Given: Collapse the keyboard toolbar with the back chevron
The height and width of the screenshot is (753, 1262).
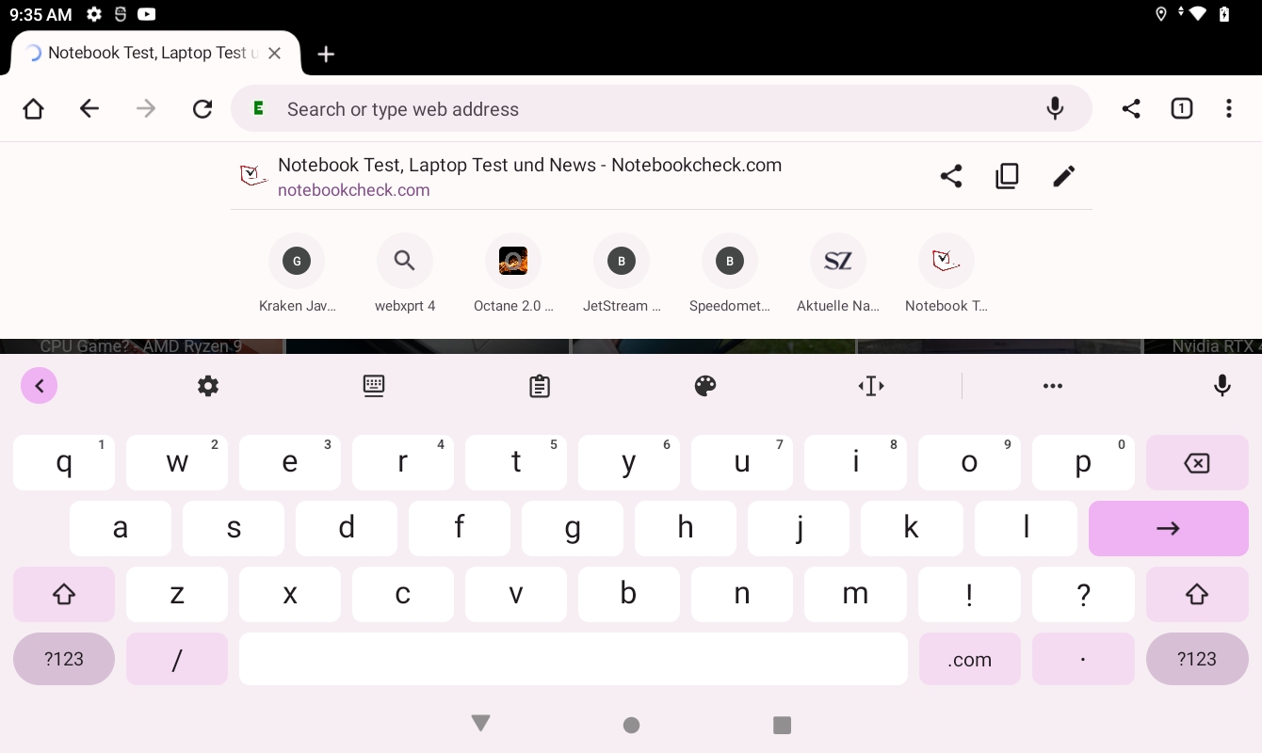Looking at the screenshot, I should [40, 386].
